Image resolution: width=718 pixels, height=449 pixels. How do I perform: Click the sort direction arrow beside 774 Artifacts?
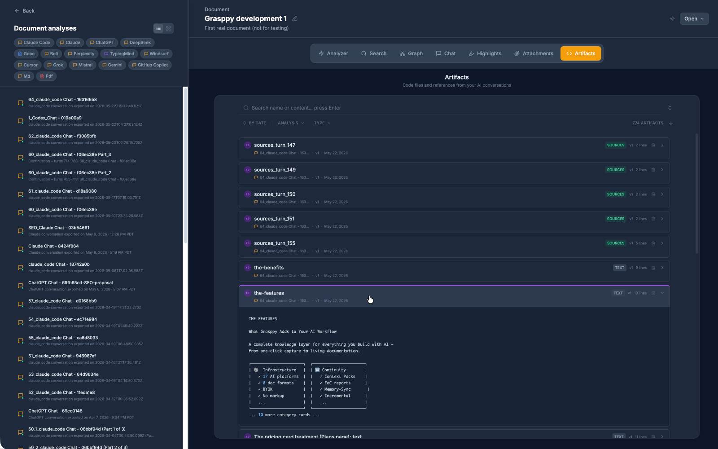click(x=671, y=123)
